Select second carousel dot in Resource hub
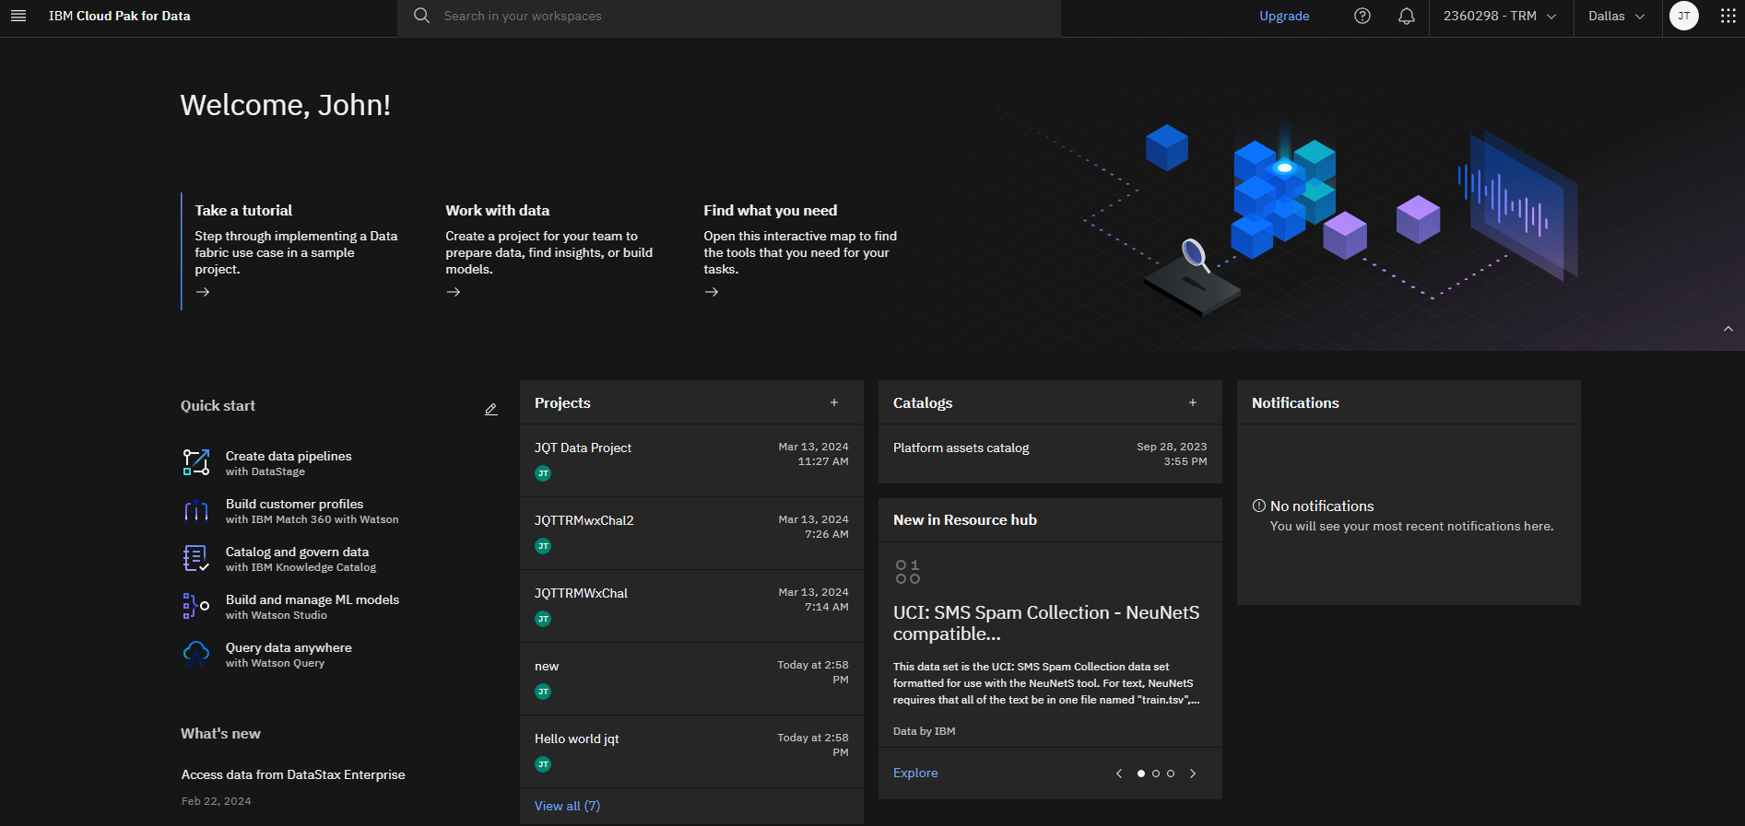 [x=1156, y=774]
